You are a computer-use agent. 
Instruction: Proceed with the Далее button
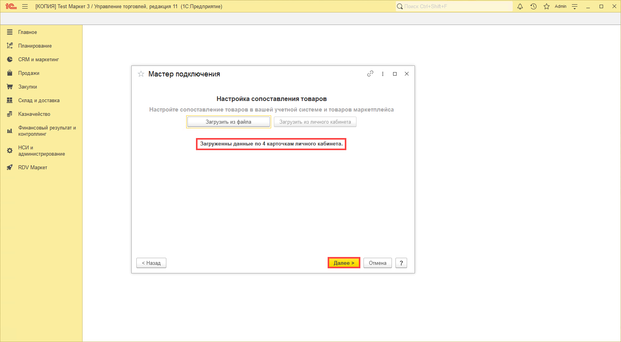point(344,263)
